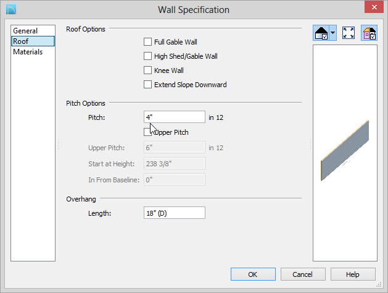Image resolution: width=388 pixels, height=293 pixels.
Task: Enable Extend Slope Downward
Action: (147, 85)
